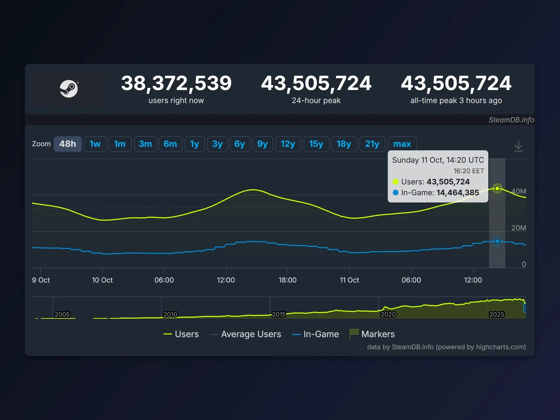Click the Users peak point marker
This screenshot has width=560, height=420.
point(497,188)
